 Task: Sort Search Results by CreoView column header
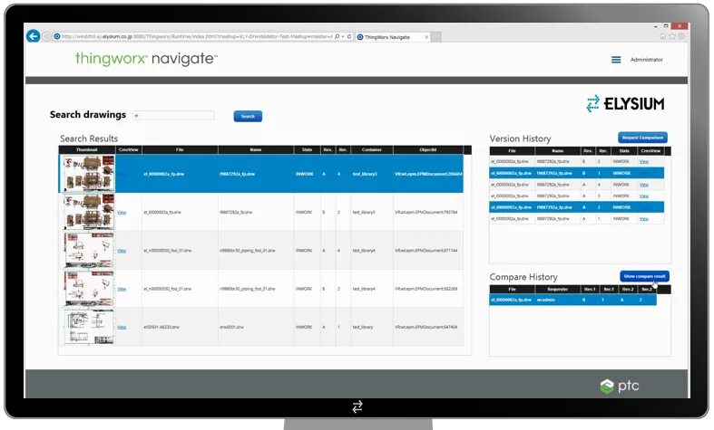click(x=129, y=149)
